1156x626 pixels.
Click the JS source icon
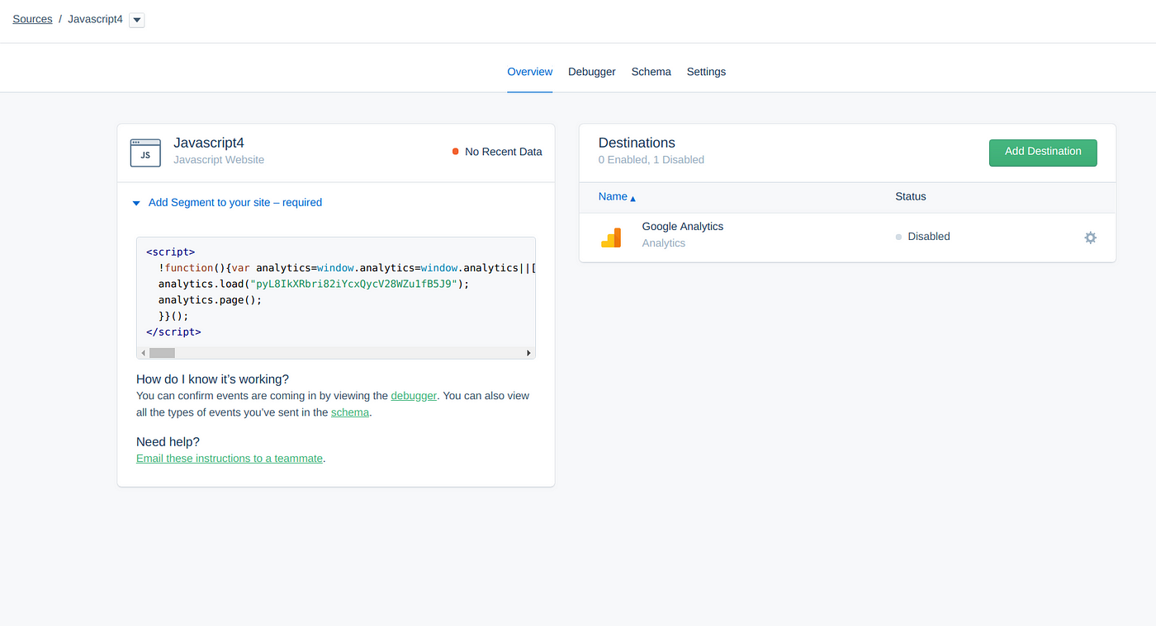click(x=145, y=153)
